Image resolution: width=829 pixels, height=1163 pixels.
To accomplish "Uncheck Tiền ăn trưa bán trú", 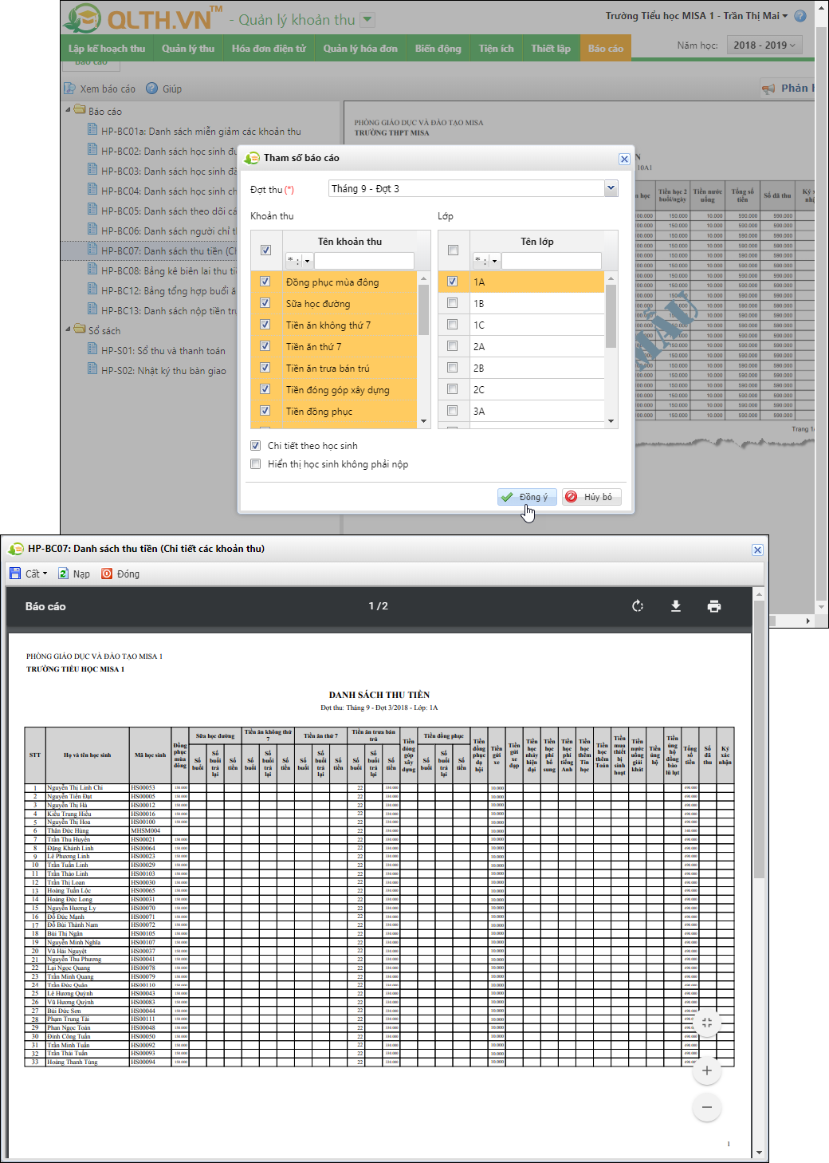I will coord(265,368).
